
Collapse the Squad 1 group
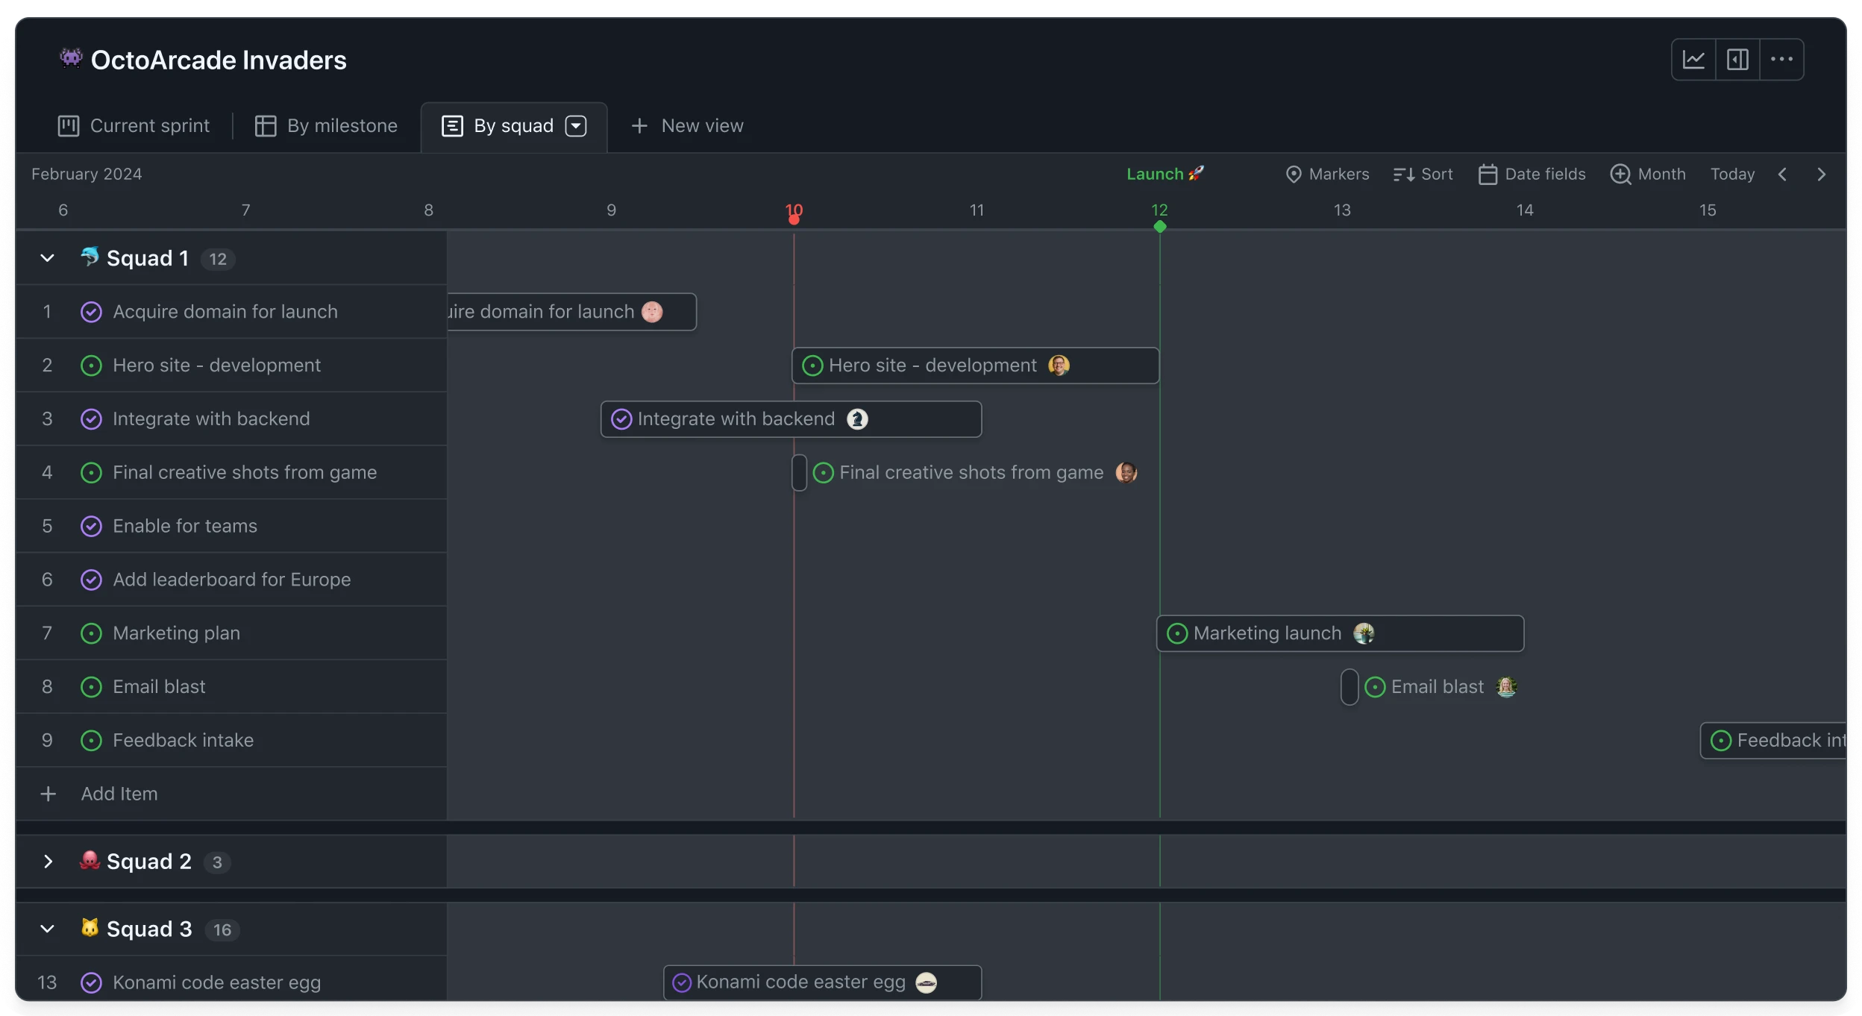click(47, 258)
